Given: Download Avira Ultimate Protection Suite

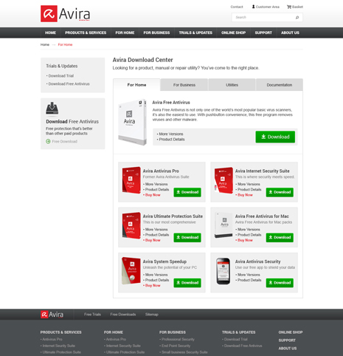Looking at the screenshot, I should [x=187, y=238].
